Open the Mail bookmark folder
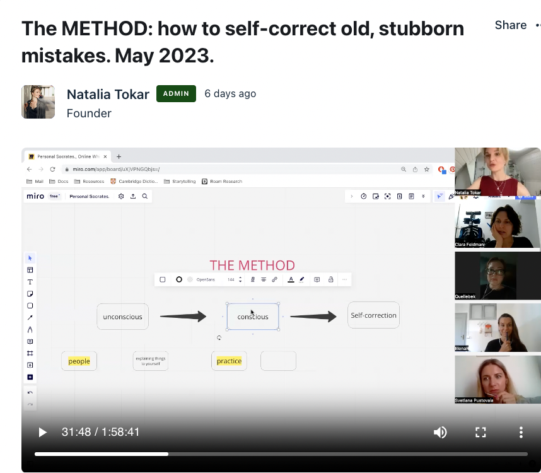 pyautogui.click(x=35, y=181)
